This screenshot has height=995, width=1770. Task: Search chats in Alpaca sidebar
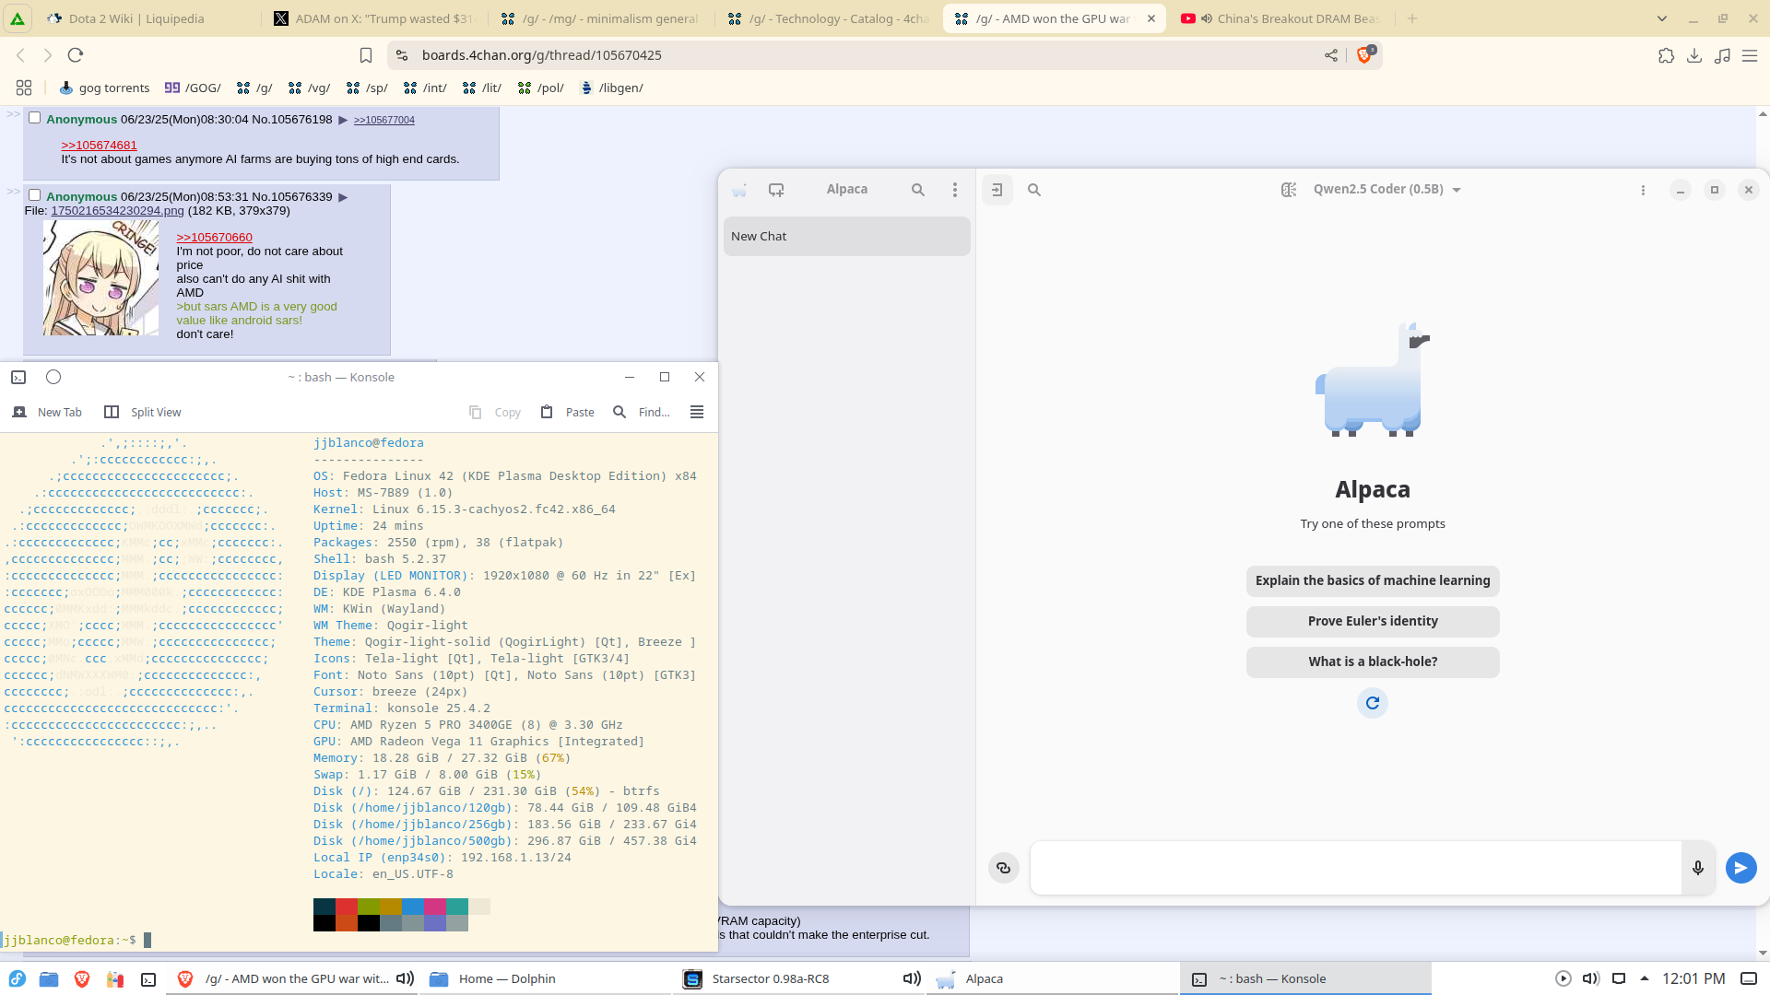tap(918, 190)
